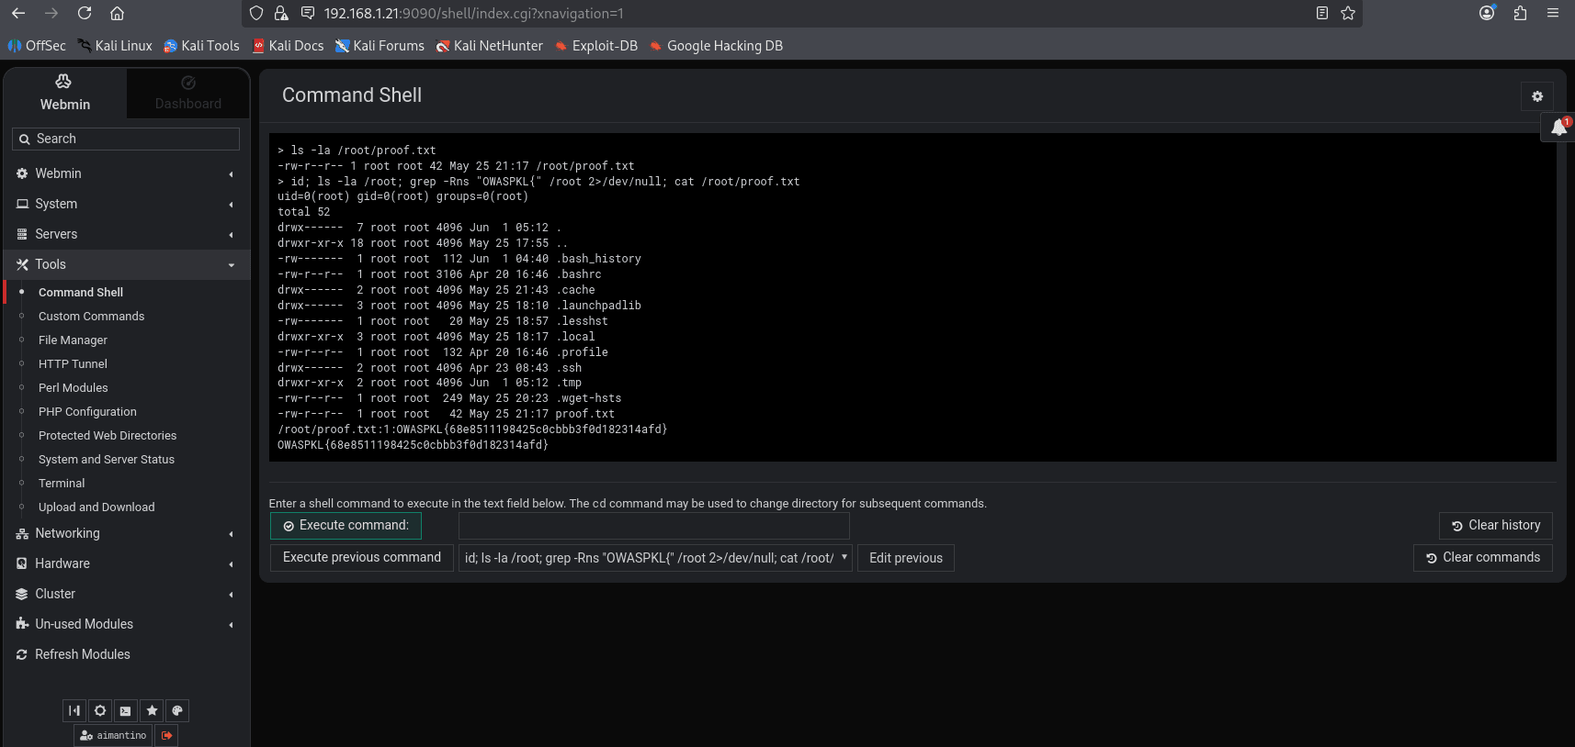Viewport: 1575px width, 747px height.
Task: Expand the Cluster category
Action: coord(126,594)
